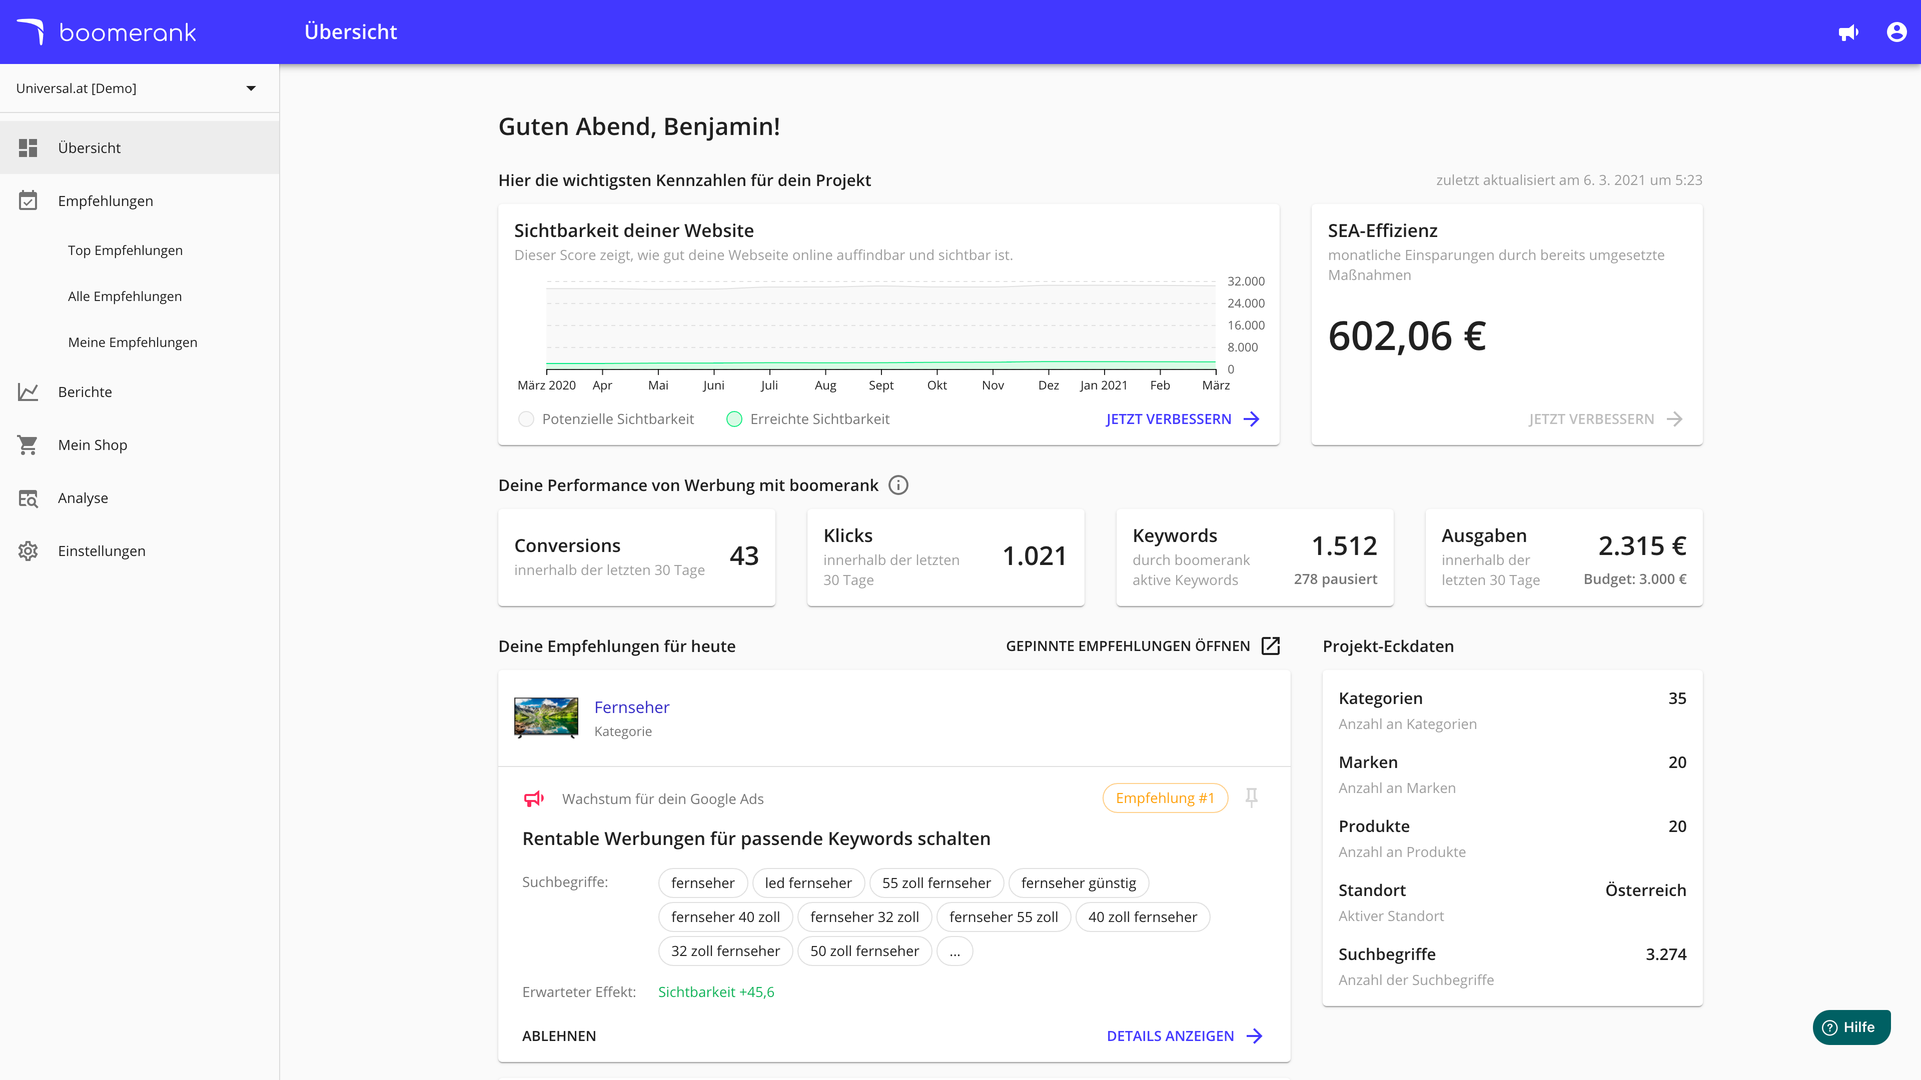The image size is (1921, 1080).
Task: Click the Empfehlungen calendar-check icon
Action: tap(29, 200)
